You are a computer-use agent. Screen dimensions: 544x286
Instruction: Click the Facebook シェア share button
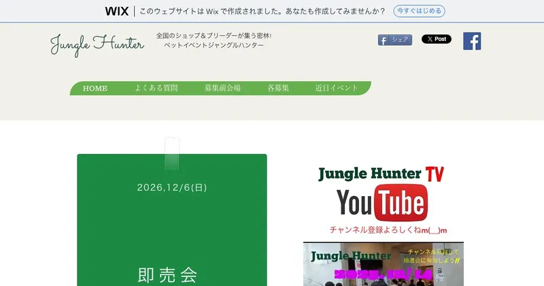(395, 40)
